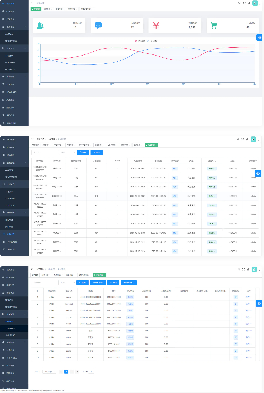Image resolution: width=264 pixels, height=393 pixels.
Task: Click the 导出 button next to order list 查询
Action: tap(96, 152)
